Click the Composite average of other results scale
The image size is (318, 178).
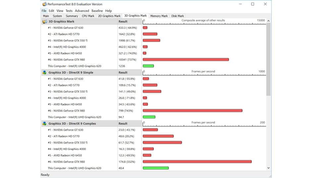(204, 22)
